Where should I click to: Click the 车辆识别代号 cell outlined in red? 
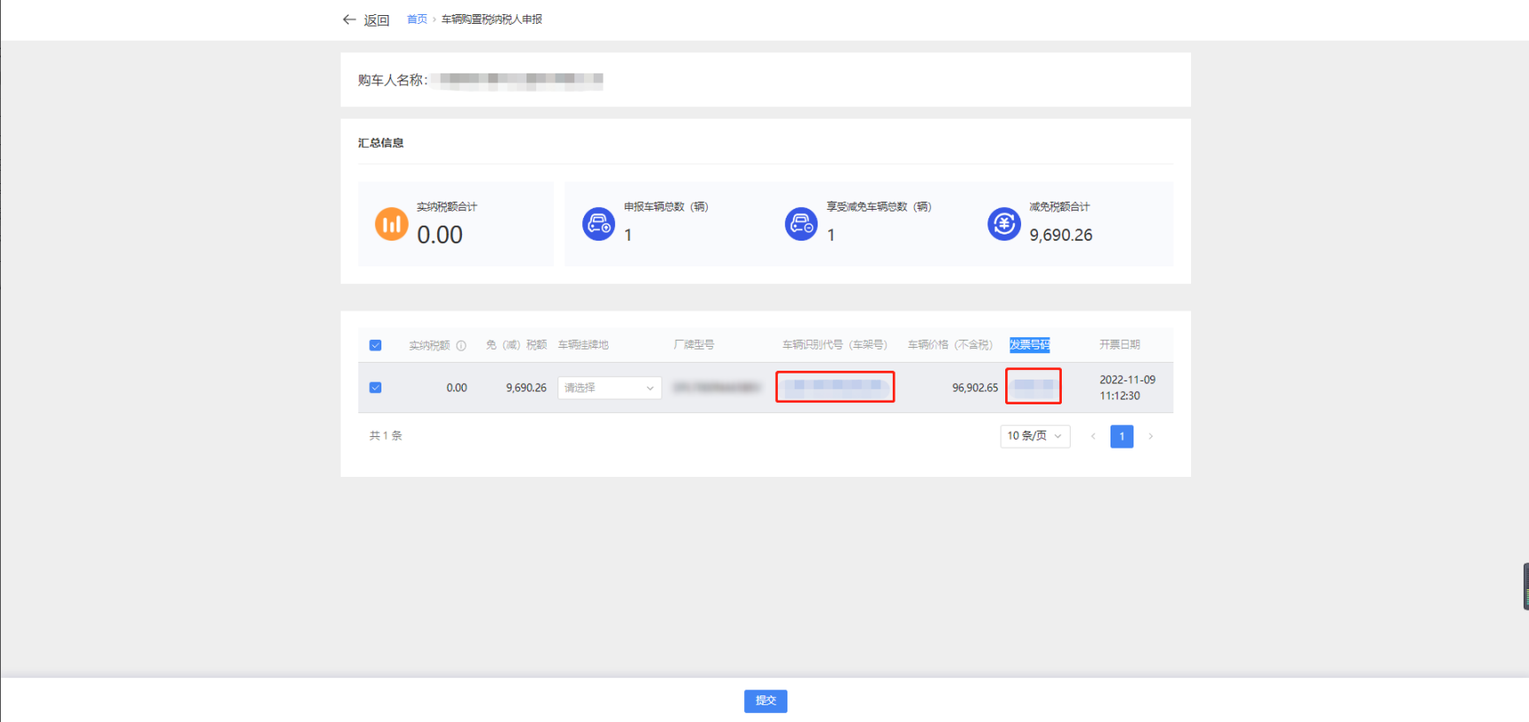pos(834,387)
